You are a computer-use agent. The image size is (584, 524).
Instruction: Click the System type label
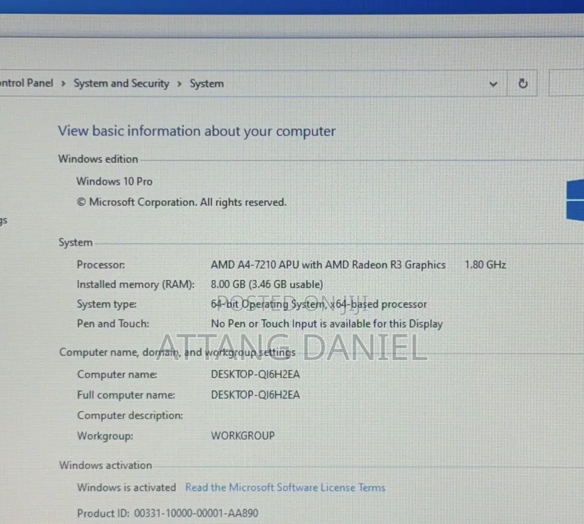(106, 304)
